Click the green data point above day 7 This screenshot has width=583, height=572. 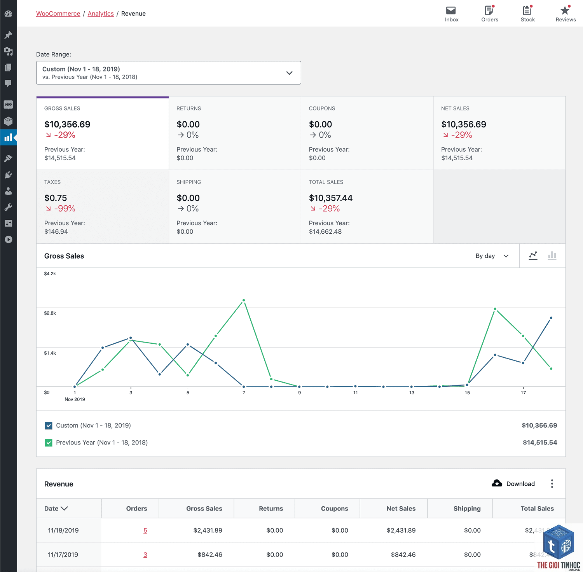coord(244,300)
